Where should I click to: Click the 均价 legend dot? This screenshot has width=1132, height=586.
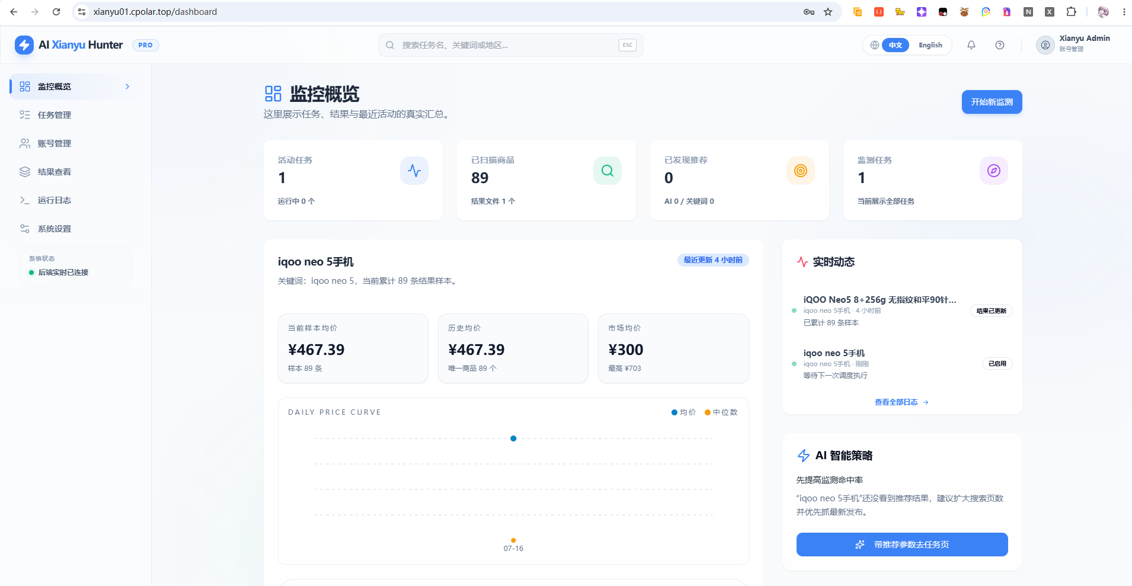pyautogui.click(x=674, y=412)
